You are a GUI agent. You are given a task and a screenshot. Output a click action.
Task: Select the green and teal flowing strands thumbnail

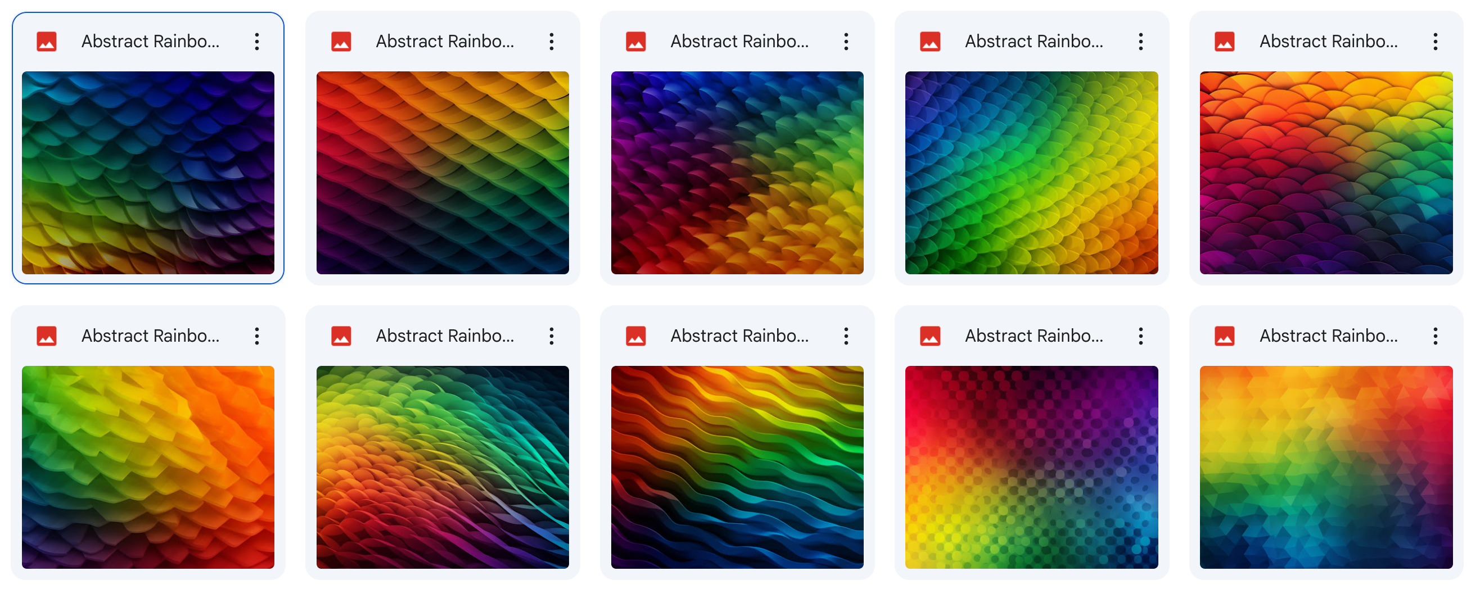pyautogui.click(x=443, y=468)
